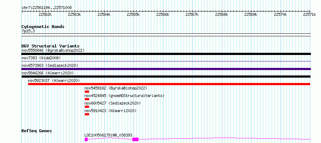Viewport: 321px width, 143px height.
Task: Click the larger magenta exon near 22565k
Action: click(136, 139)
